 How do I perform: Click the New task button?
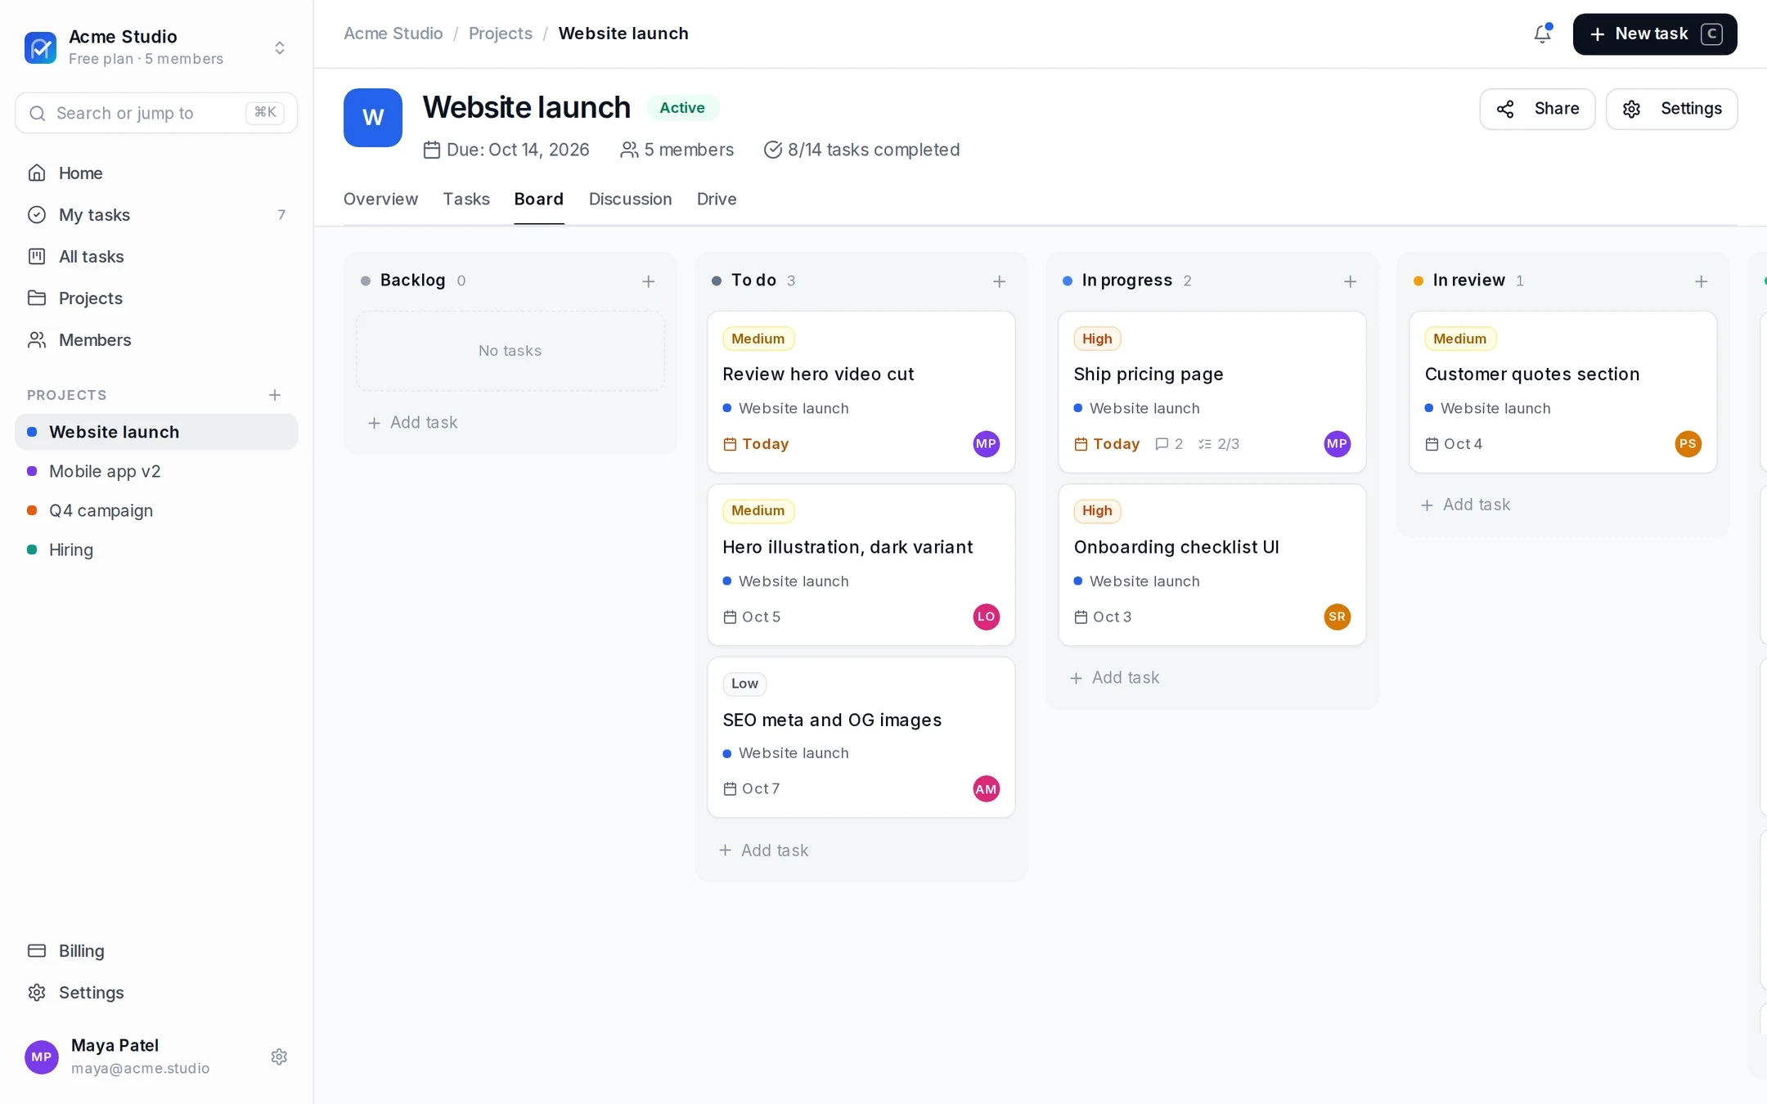pyautogui.click(x=1655, y=34)
